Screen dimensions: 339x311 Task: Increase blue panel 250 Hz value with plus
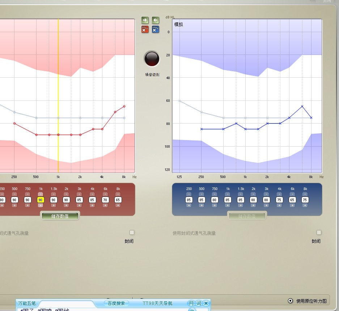click(189, 206)
